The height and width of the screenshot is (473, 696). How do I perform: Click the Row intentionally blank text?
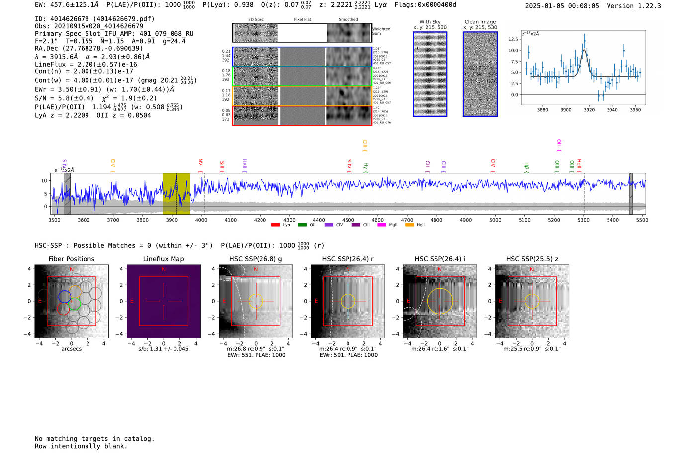coord(81,446)
